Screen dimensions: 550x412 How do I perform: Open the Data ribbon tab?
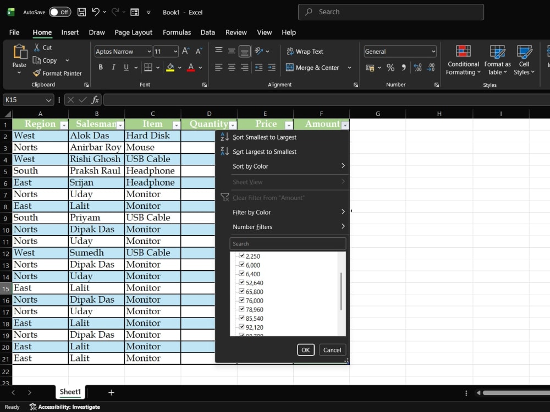pos(208,32)
